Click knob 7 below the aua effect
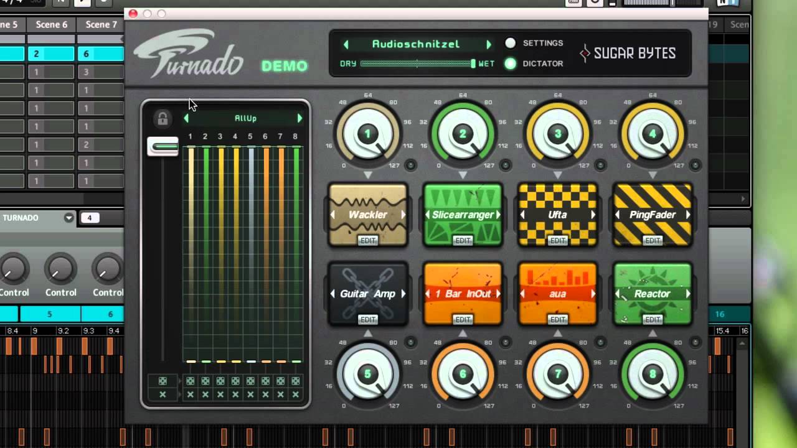The height and width of the screenshot is (448, 797). point(558,374)
